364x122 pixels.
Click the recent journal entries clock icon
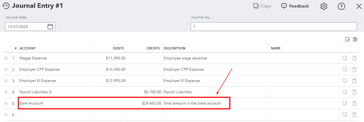pyautogui.click(x=6, y=6)
